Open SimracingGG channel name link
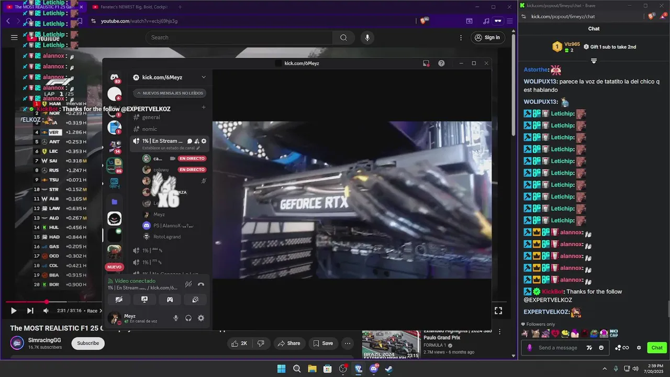The image size is (670, 377). 44,340
